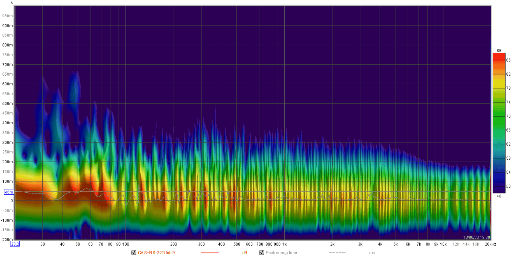Click the 20kHz frequency axis end label

click(490, 244)
